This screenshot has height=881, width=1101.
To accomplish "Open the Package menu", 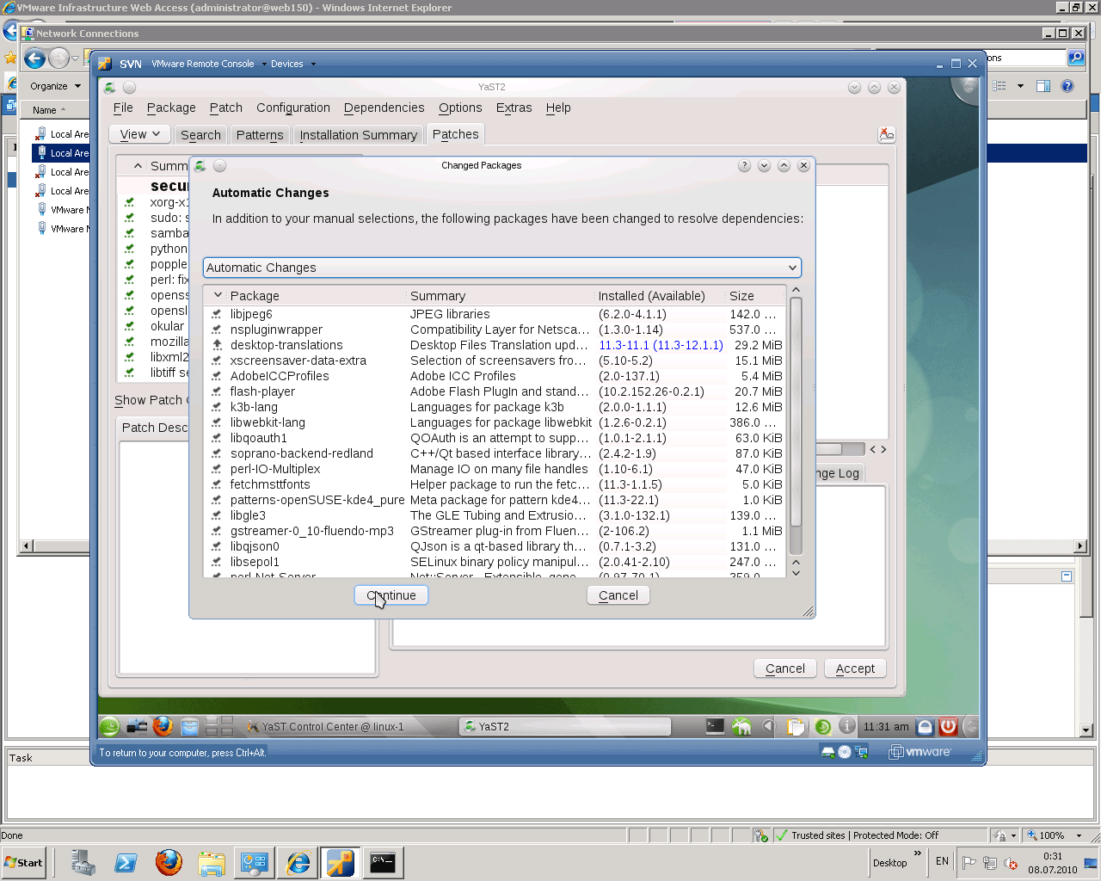I will tap(171, 108).
